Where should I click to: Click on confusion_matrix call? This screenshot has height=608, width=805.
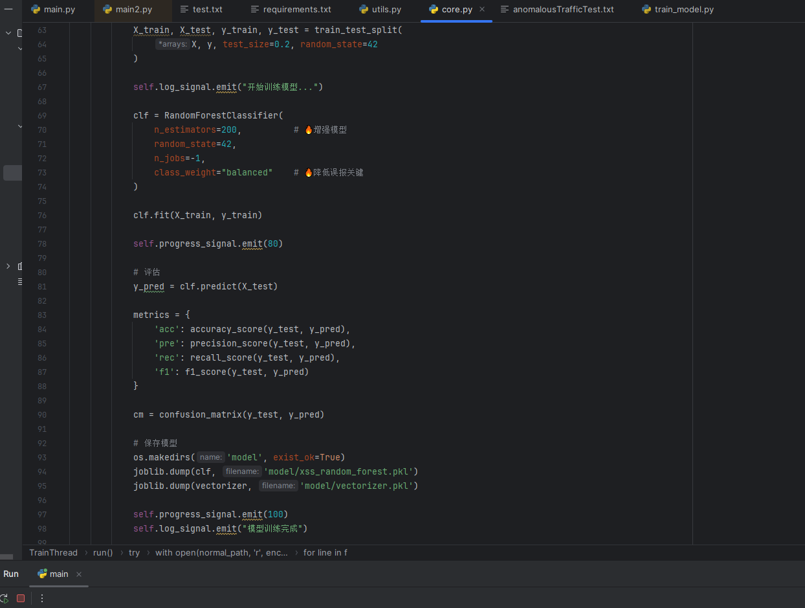pos(201,415)
